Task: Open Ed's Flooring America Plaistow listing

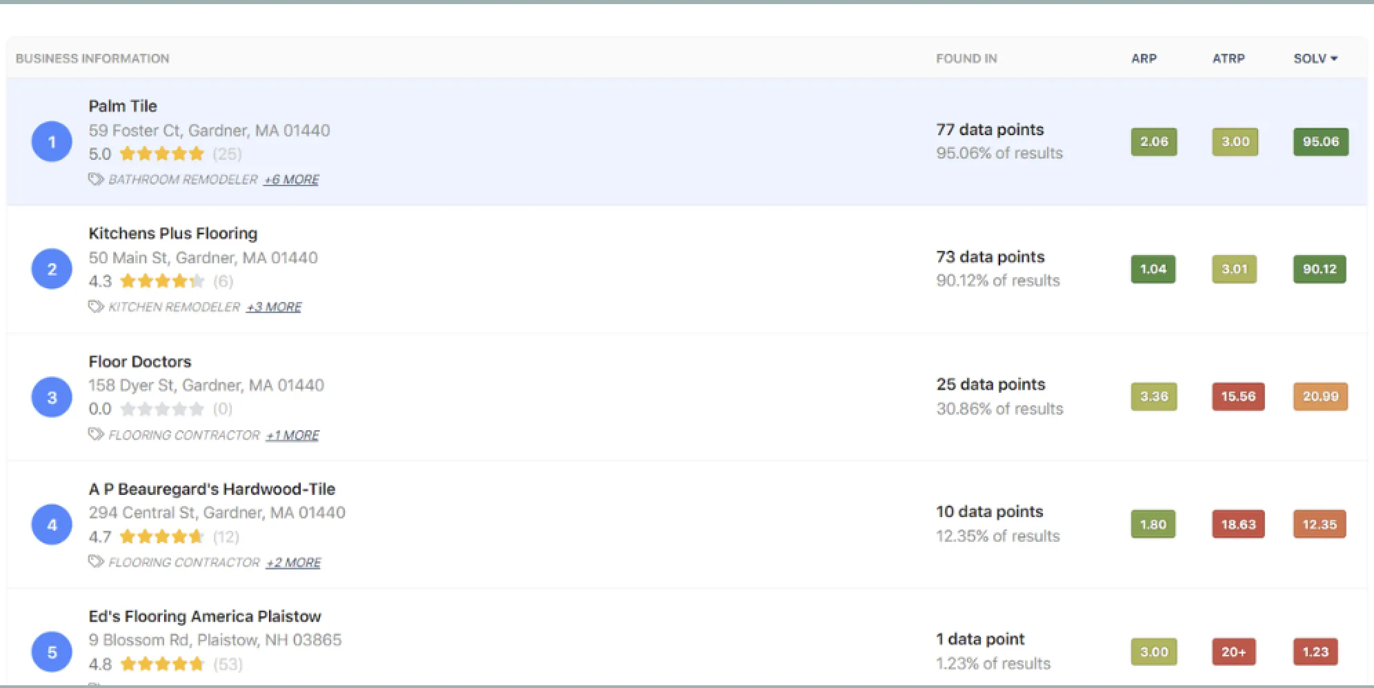Action: pos(205,616)
